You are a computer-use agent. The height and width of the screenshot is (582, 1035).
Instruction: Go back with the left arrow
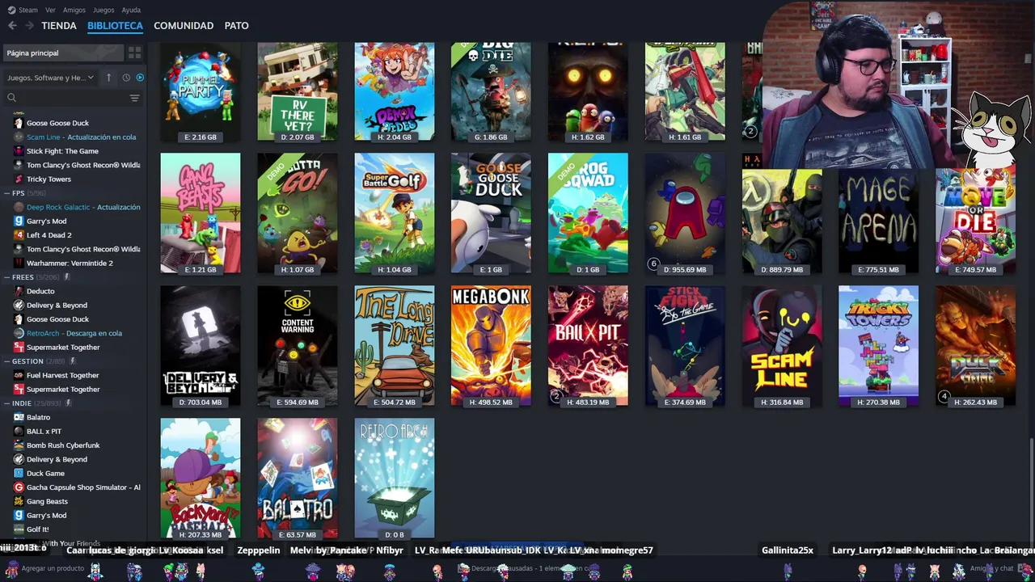pyautogui.click(x=12, y=26)
